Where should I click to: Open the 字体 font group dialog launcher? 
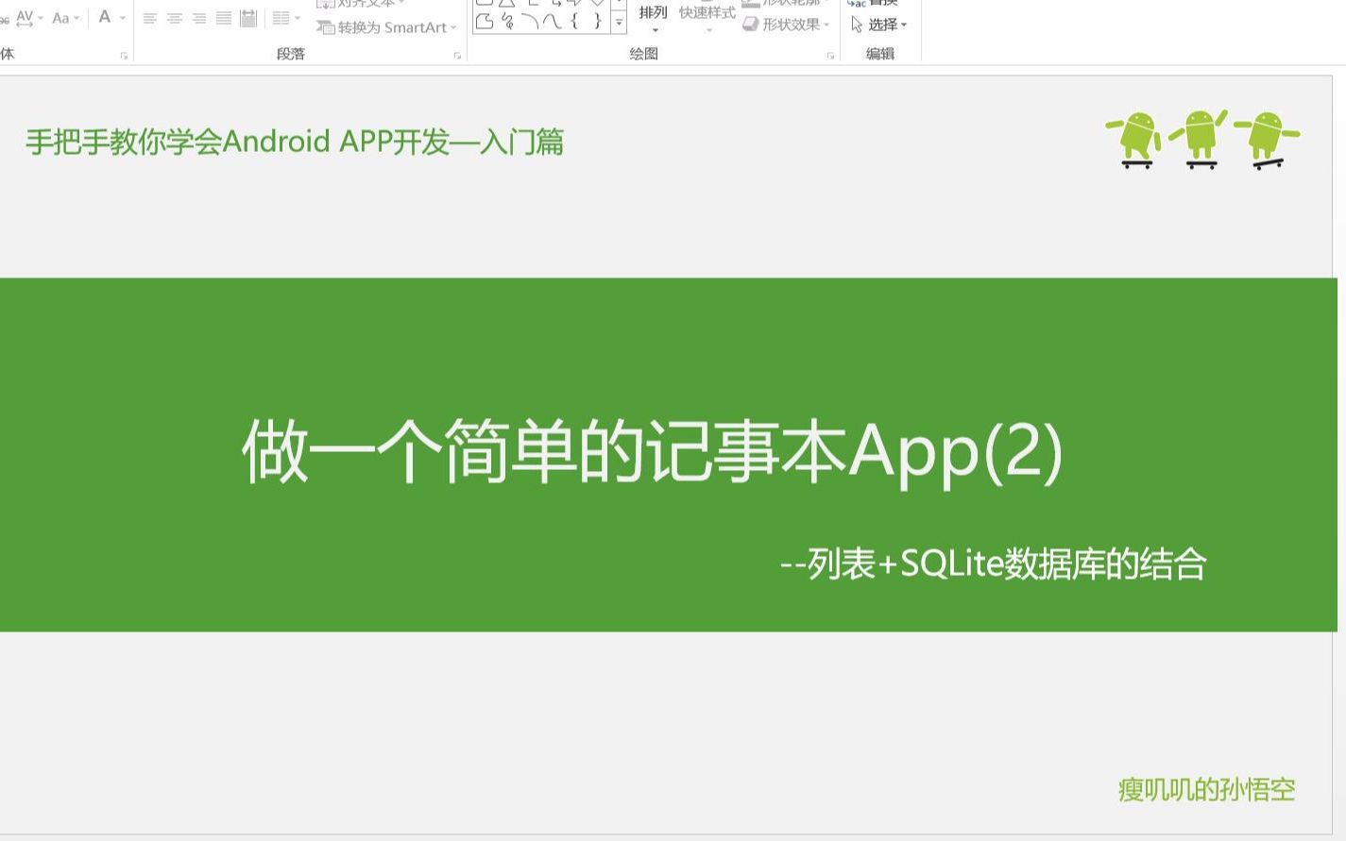point(124,56)
